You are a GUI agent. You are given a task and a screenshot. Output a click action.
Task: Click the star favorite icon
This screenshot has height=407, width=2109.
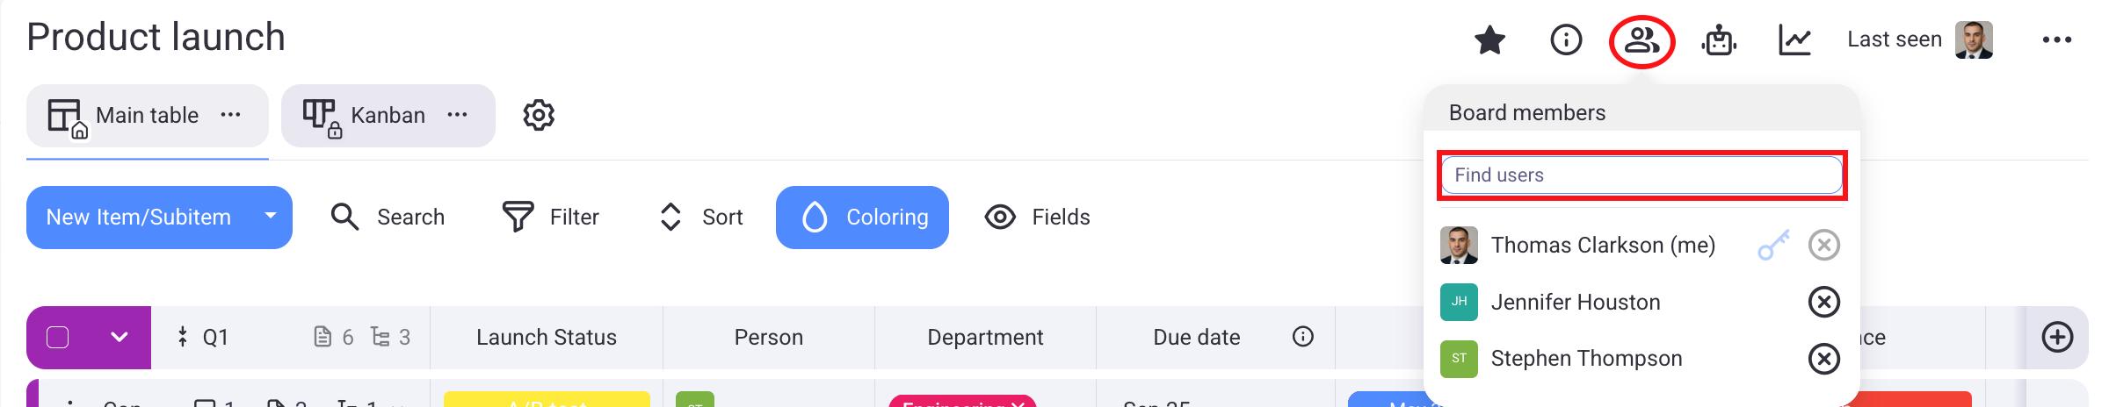pyautogui.click(x=1489, y=40)
